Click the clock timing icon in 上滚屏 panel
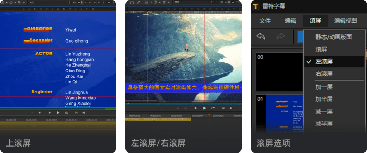 pyautogui.click(x=11, y=3)
